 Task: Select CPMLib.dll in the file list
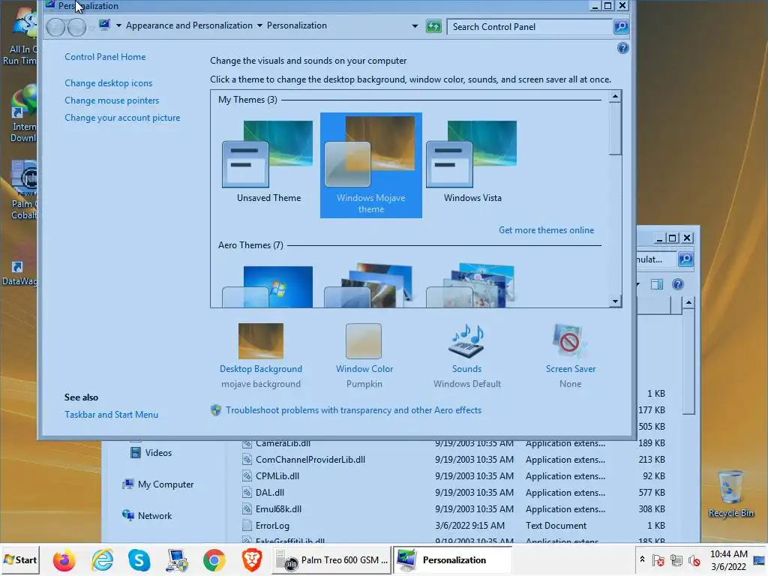[277, 476]
